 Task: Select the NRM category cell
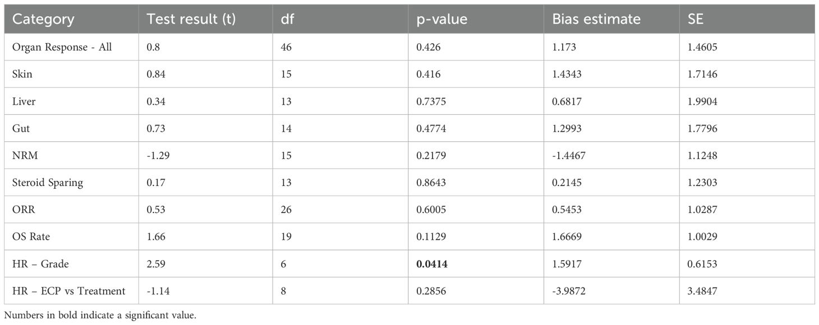(x=24, y=155)
